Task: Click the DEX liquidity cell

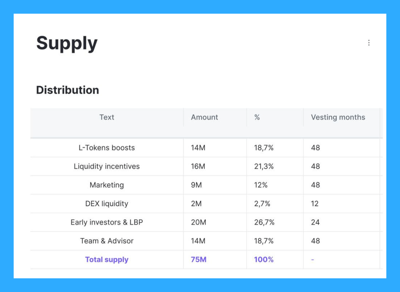Action: [107, 204]
